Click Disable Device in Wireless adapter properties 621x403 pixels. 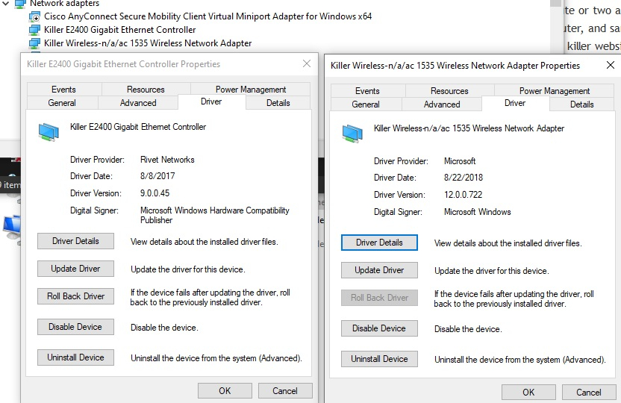coord(379,328)
